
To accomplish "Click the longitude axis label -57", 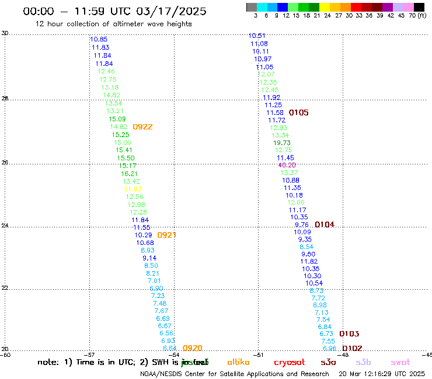I will point(90,355).
